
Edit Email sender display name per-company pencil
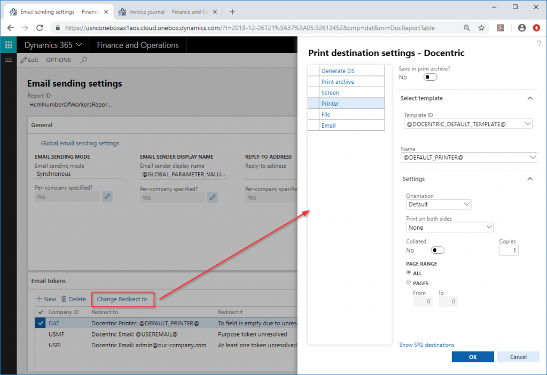212,198
